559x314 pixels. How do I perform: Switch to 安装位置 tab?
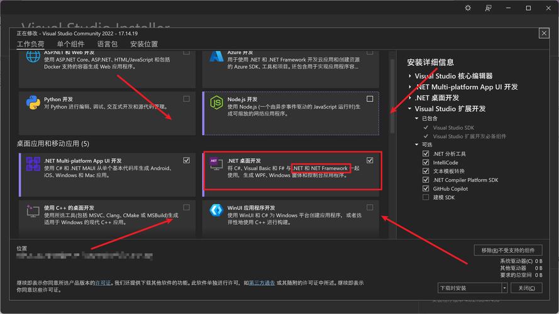pos(144,44)
